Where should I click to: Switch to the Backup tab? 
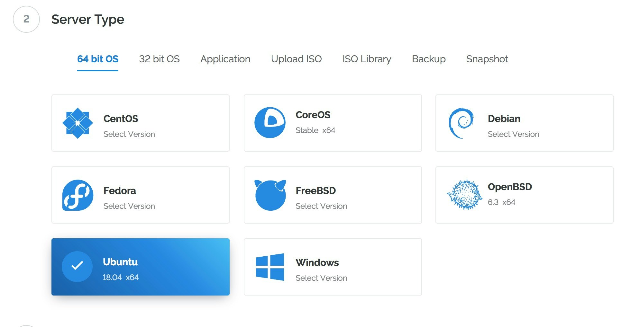[429, 59]
